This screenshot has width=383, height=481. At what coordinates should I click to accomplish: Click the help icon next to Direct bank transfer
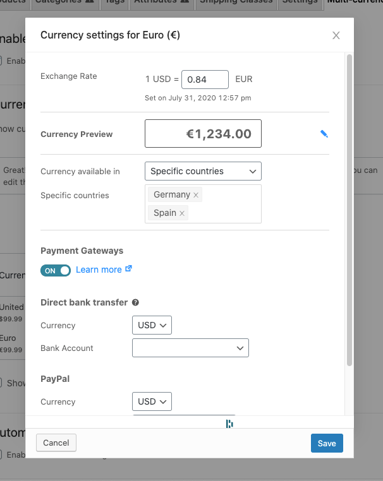pyautogui.click(x=135, y=303)
